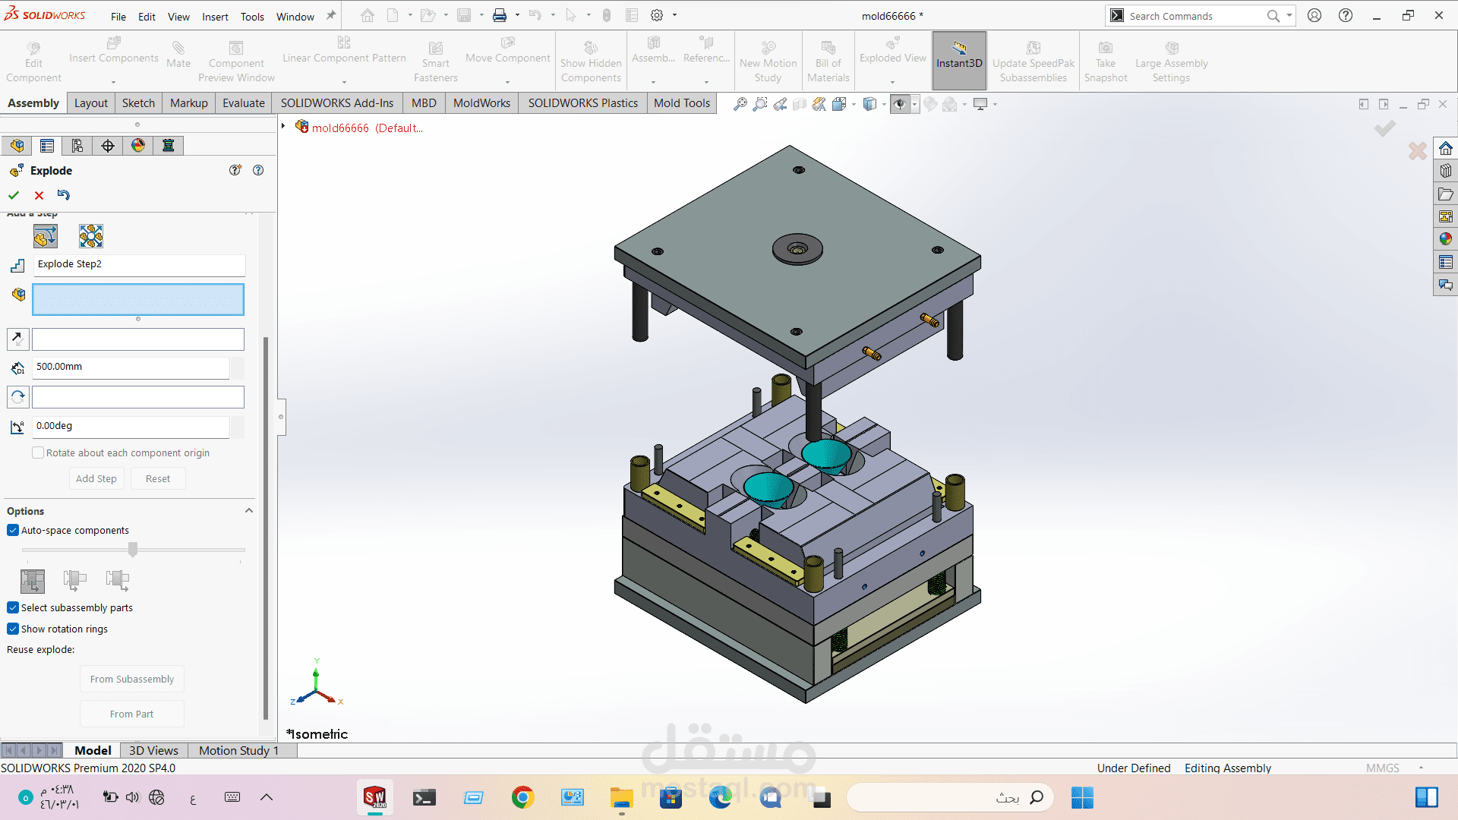Viewport: 1458px width, 820px height.
Task: Toggle Show rotation rings checkbox
Action: click(x=13, y=629)
